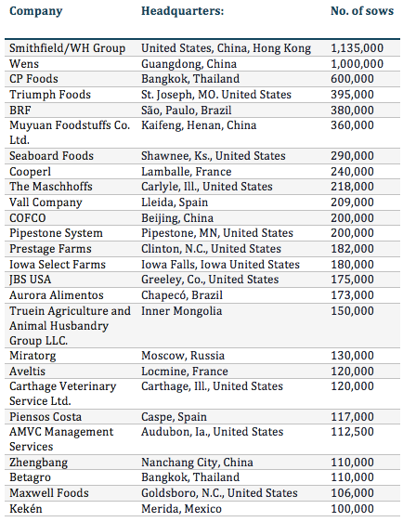Click the Company column header
This screenshot has height=522, width=403.
[35, 11]
